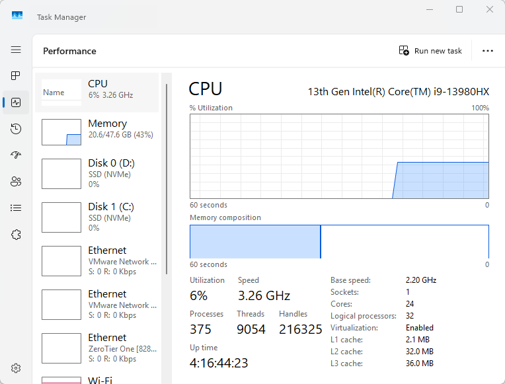
Task: Click the Handles count 216325
Action: click(x=301, y=330)
